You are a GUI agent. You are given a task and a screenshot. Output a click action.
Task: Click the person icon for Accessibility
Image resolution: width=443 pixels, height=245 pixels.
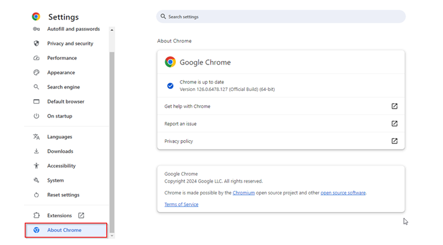(x=37, y=166)
